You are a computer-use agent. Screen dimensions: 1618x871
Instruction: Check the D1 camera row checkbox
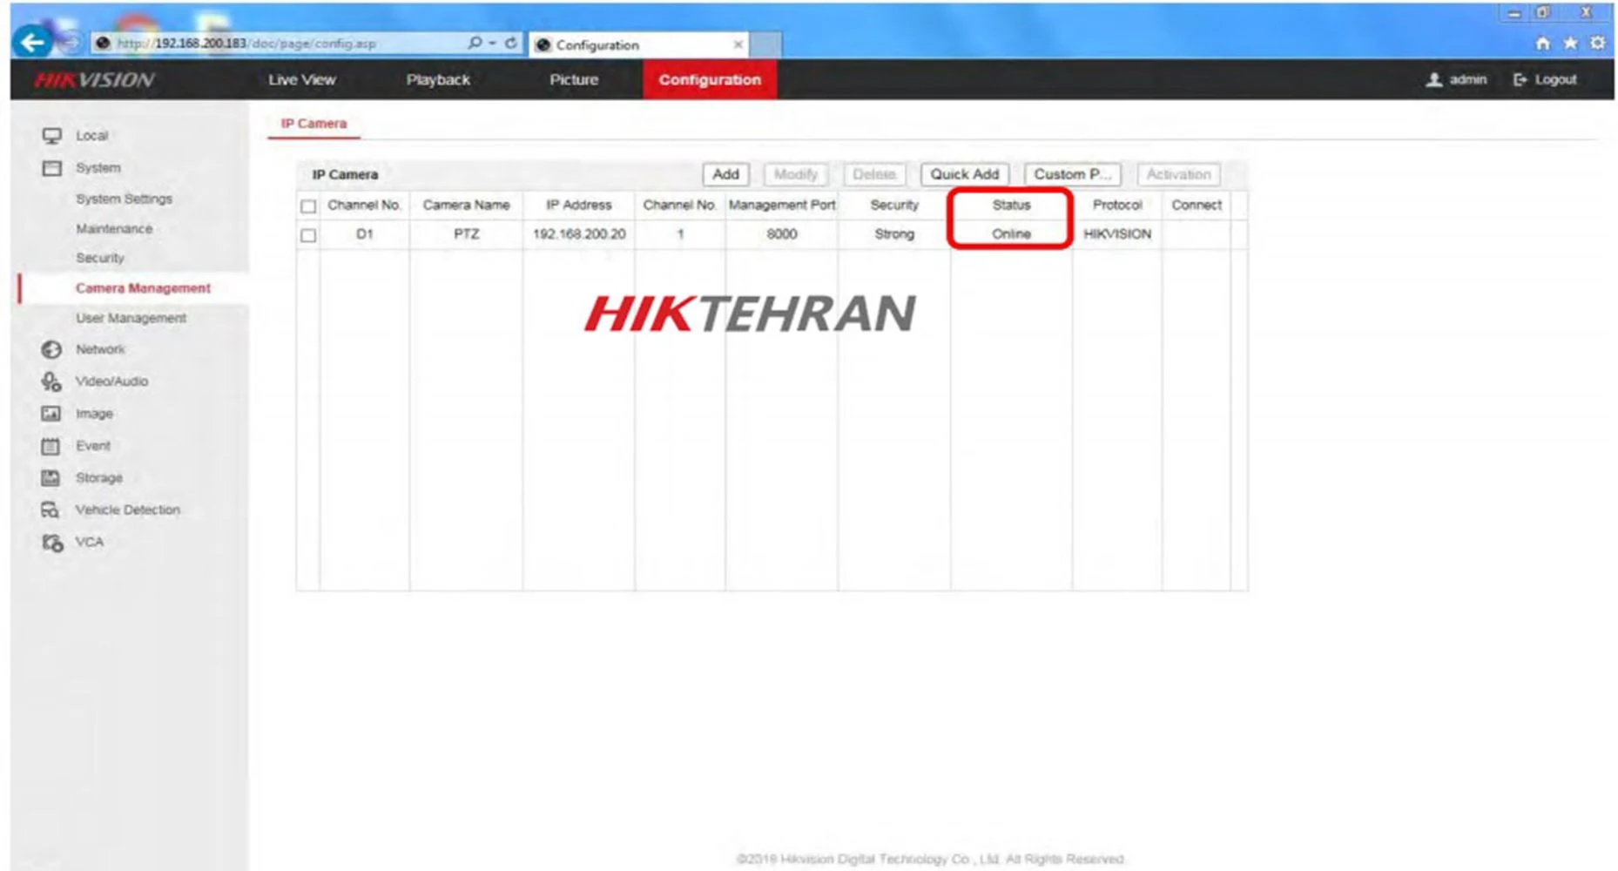[308, 235]
